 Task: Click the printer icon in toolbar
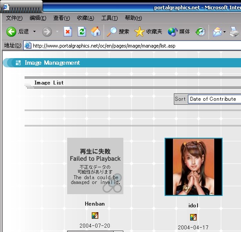tap(234, 32)
